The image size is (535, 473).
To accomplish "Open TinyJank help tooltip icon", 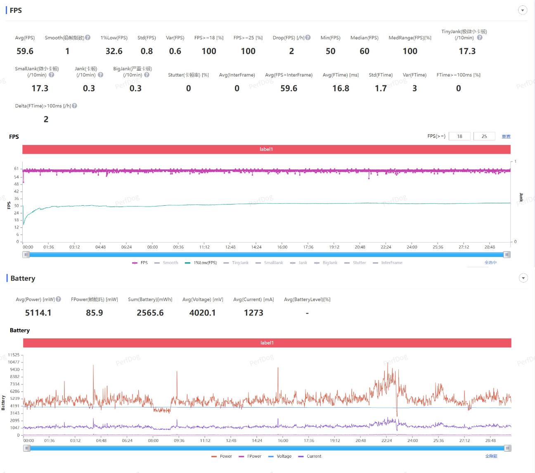I will (x=480, y=38).
